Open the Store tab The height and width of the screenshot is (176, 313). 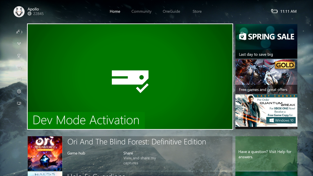197,11
